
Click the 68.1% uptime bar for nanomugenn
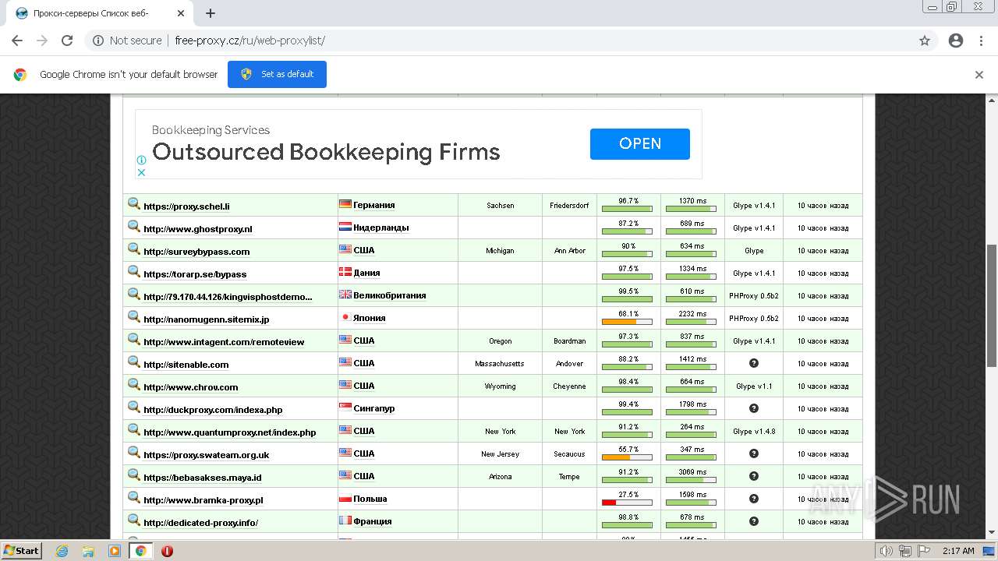pyautogui.click(x=627, y=322)
